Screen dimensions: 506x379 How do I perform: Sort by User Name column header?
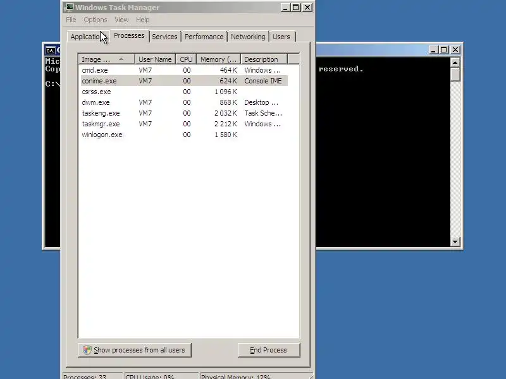coord(155,59)
